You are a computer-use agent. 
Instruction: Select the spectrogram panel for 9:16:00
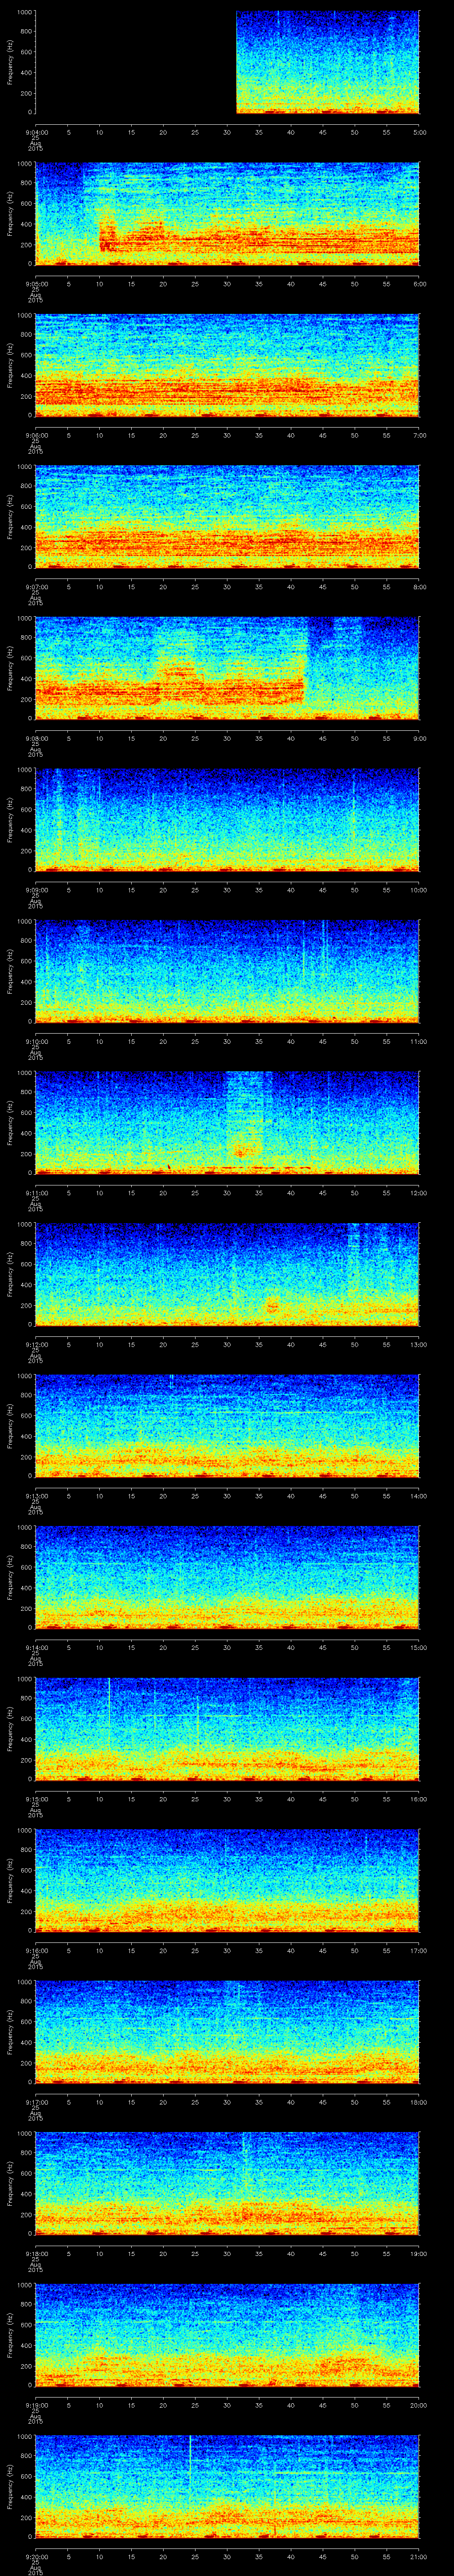pos(227,1880)
